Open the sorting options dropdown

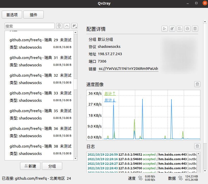(74, 26)
